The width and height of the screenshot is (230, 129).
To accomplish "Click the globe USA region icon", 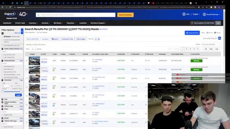I will click(x=184, y=14).
